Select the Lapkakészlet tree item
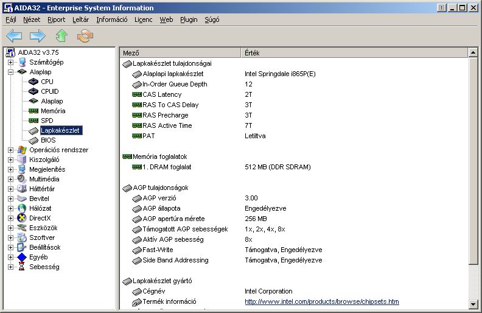 [x=60, y=130]
